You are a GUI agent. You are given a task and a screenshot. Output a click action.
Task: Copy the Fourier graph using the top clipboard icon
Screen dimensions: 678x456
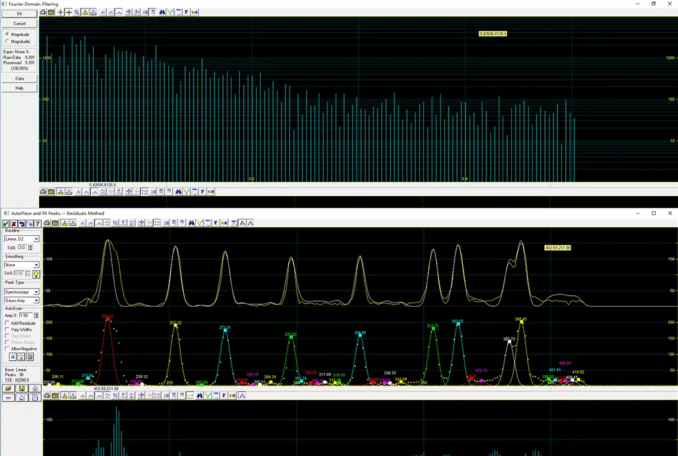coord(51,12)
